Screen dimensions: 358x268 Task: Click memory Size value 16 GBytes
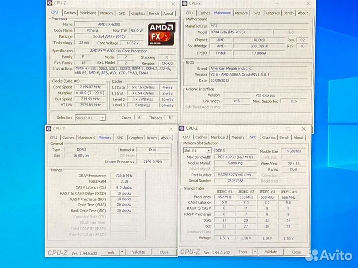click(81, 155)
